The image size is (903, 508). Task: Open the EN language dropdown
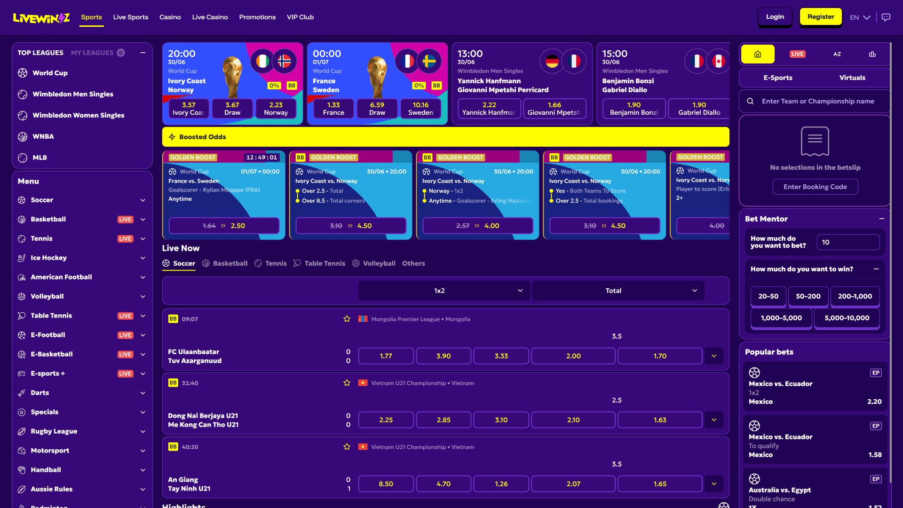[x=860, y=17]
